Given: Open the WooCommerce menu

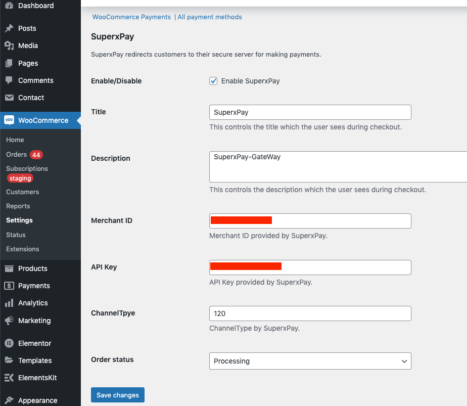Looking at the screenshot, I should [43, 120].
